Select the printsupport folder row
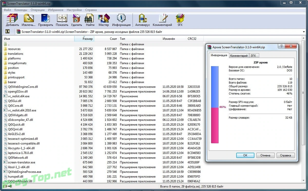 [x=103, y=77]
